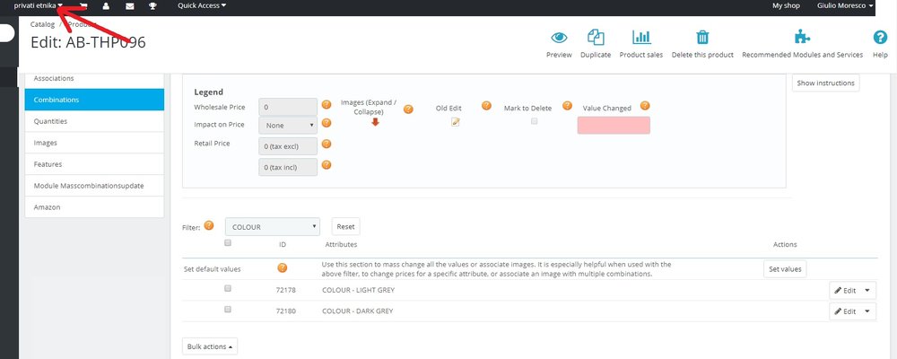
Task: Open dropdown arrow beside Edit for DARK GREY
Action: click(867, 311)
